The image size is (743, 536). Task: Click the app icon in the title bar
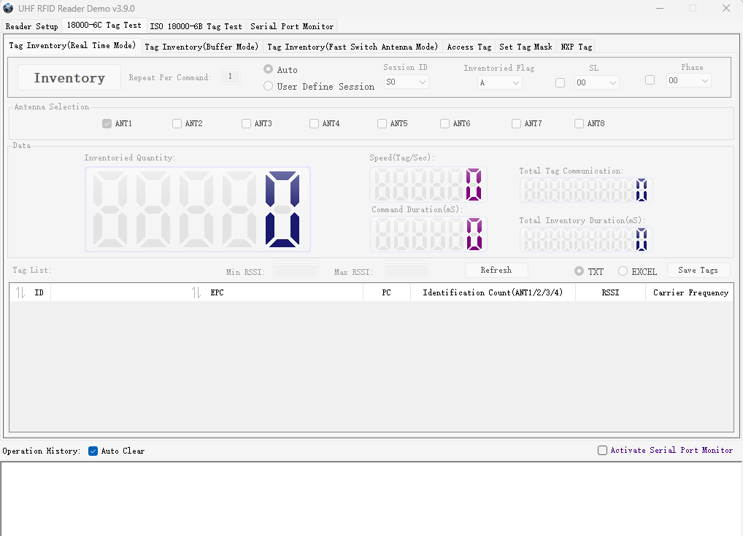[8, 8]
